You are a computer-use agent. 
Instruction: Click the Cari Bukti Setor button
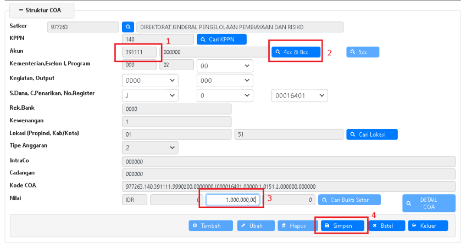coord(349,200)
